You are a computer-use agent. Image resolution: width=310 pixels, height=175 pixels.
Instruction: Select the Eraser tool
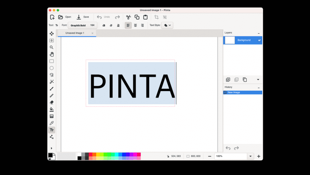pos(52,102)
